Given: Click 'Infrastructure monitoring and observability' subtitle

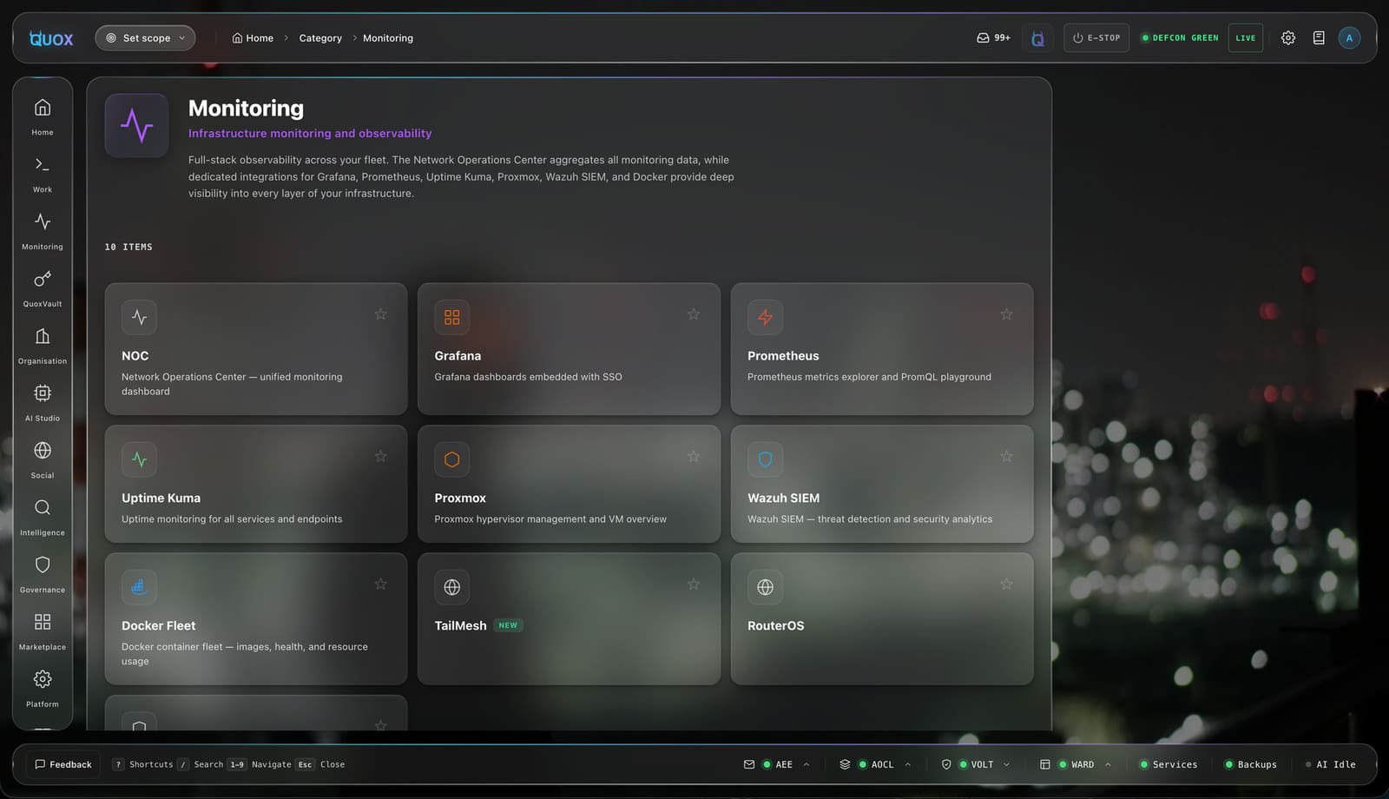Looking at the screenshot, I should coord(310,134).
